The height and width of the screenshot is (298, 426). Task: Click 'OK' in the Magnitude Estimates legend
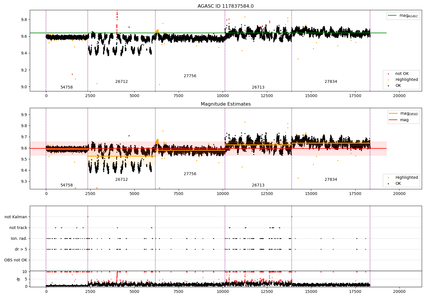tap(398, 184)
